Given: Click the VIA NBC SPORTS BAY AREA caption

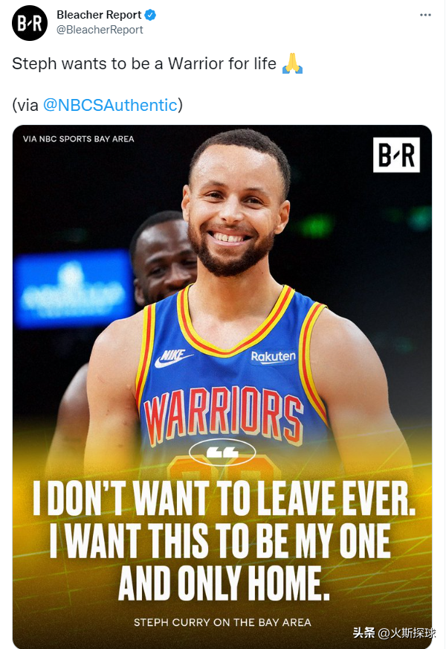Looking at the screenshot, I should pos(79,139).
